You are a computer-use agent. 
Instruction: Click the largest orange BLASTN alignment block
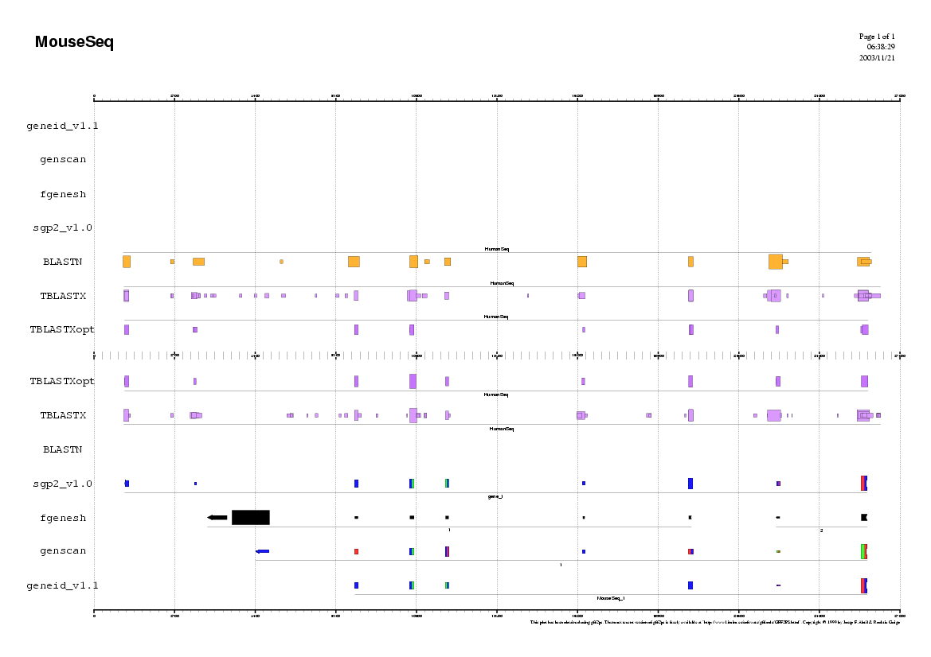[775, 262]
